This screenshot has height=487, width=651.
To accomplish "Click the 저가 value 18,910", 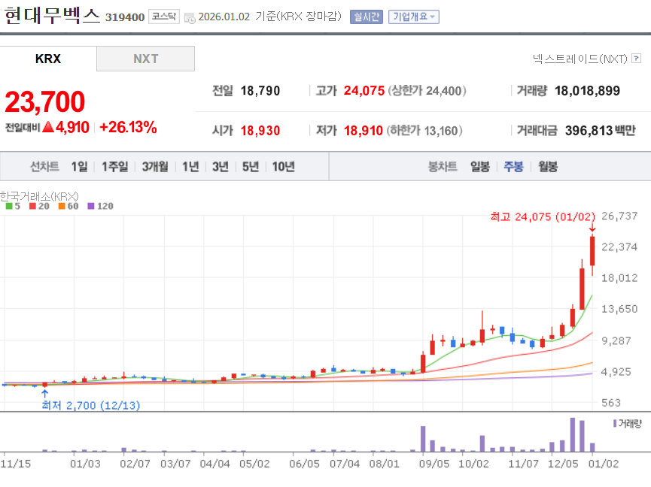I will 364,131.
